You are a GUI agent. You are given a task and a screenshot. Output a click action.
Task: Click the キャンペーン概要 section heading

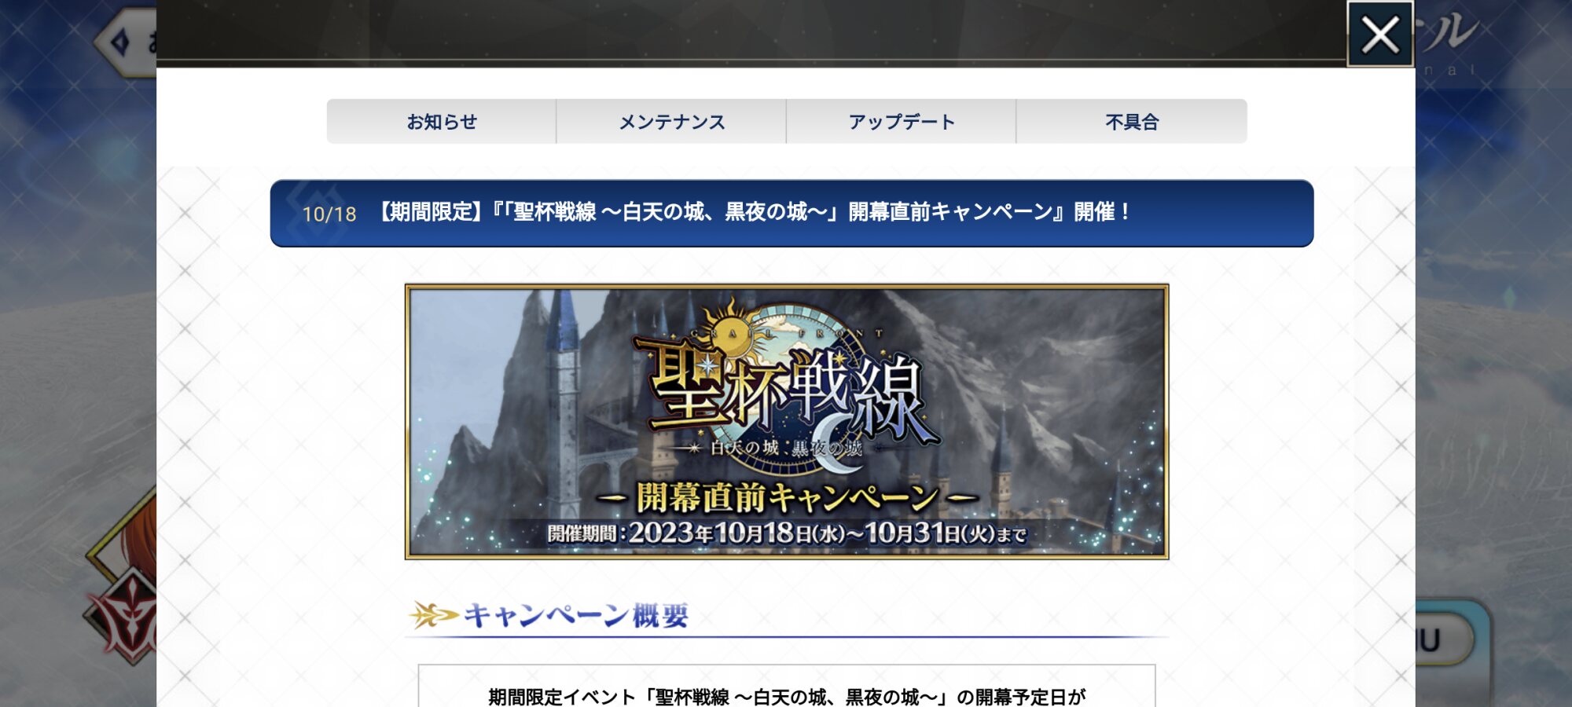click(x=575, y=615)
